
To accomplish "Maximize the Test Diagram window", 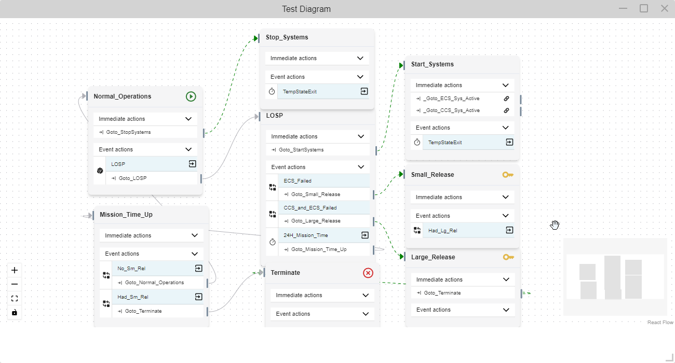I will 644,8.
